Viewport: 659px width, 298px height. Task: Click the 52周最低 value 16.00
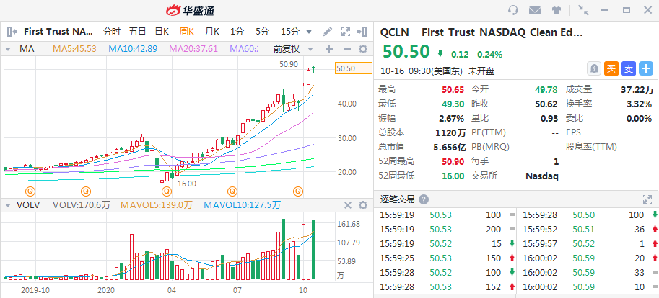click(454, 176)
